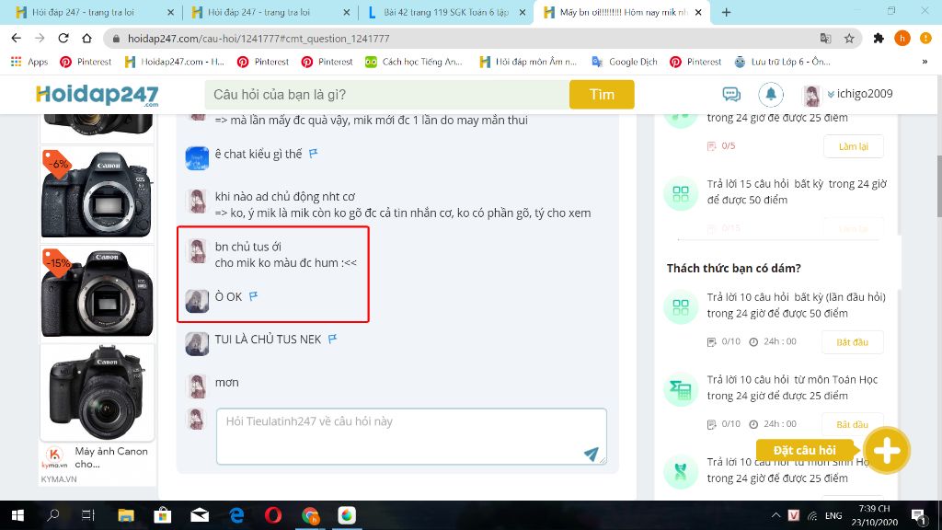Flag the comment 'ê chat kiểu gì thế'

tap(313, 154)
